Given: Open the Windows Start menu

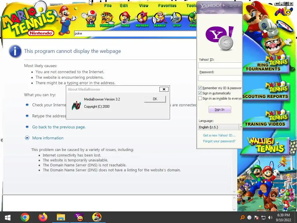Looking at the screenshot, I should pos(8,217).
